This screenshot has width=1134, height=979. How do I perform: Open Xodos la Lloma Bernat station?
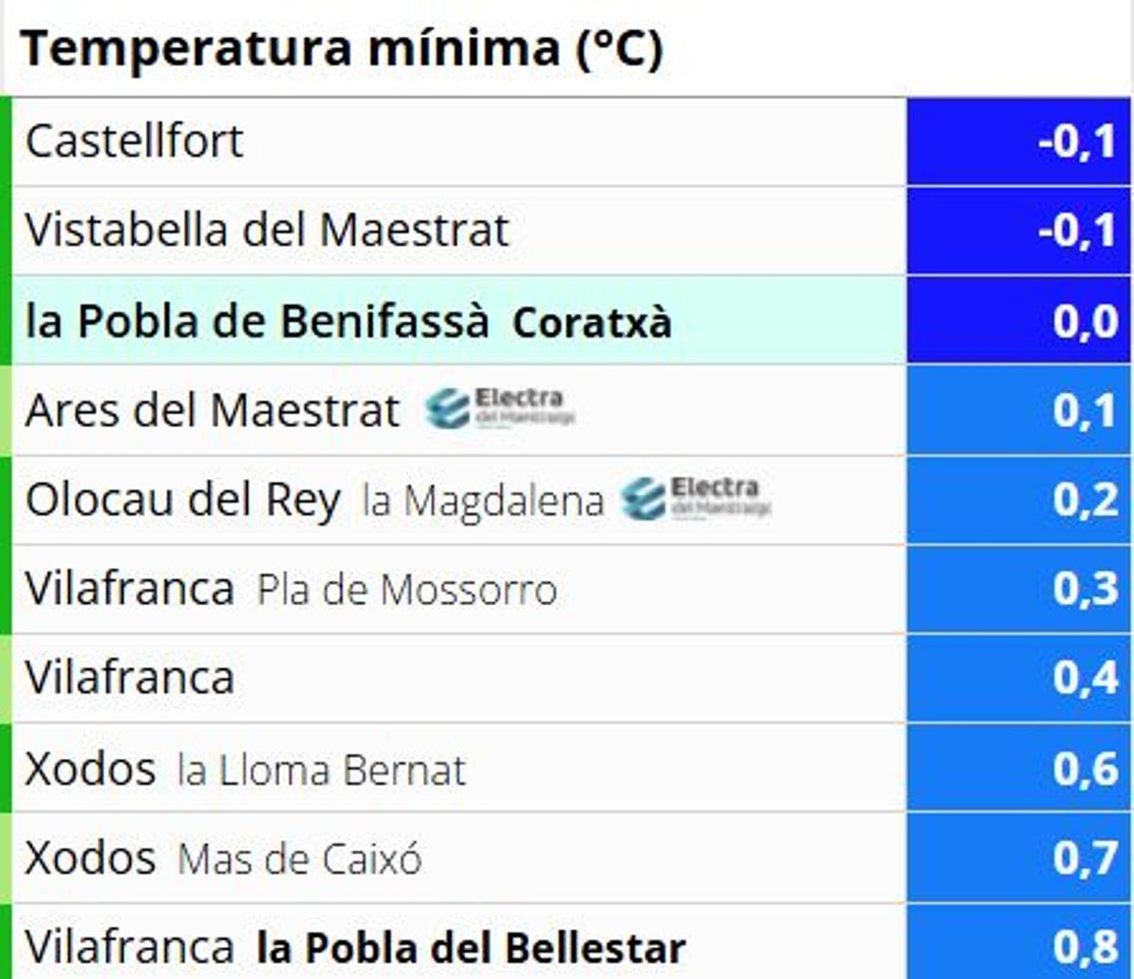[246, 769]
